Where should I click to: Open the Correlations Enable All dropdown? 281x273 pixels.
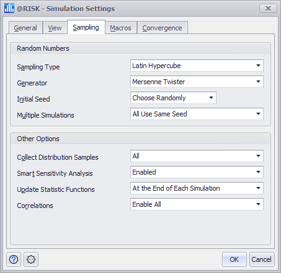click(x=197, y=204)
